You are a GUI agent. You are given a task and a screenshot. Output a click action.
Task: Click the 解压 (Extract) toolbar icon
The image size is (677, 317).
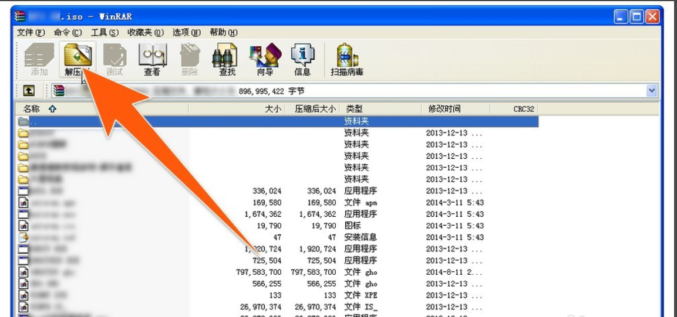pos(77,60)
